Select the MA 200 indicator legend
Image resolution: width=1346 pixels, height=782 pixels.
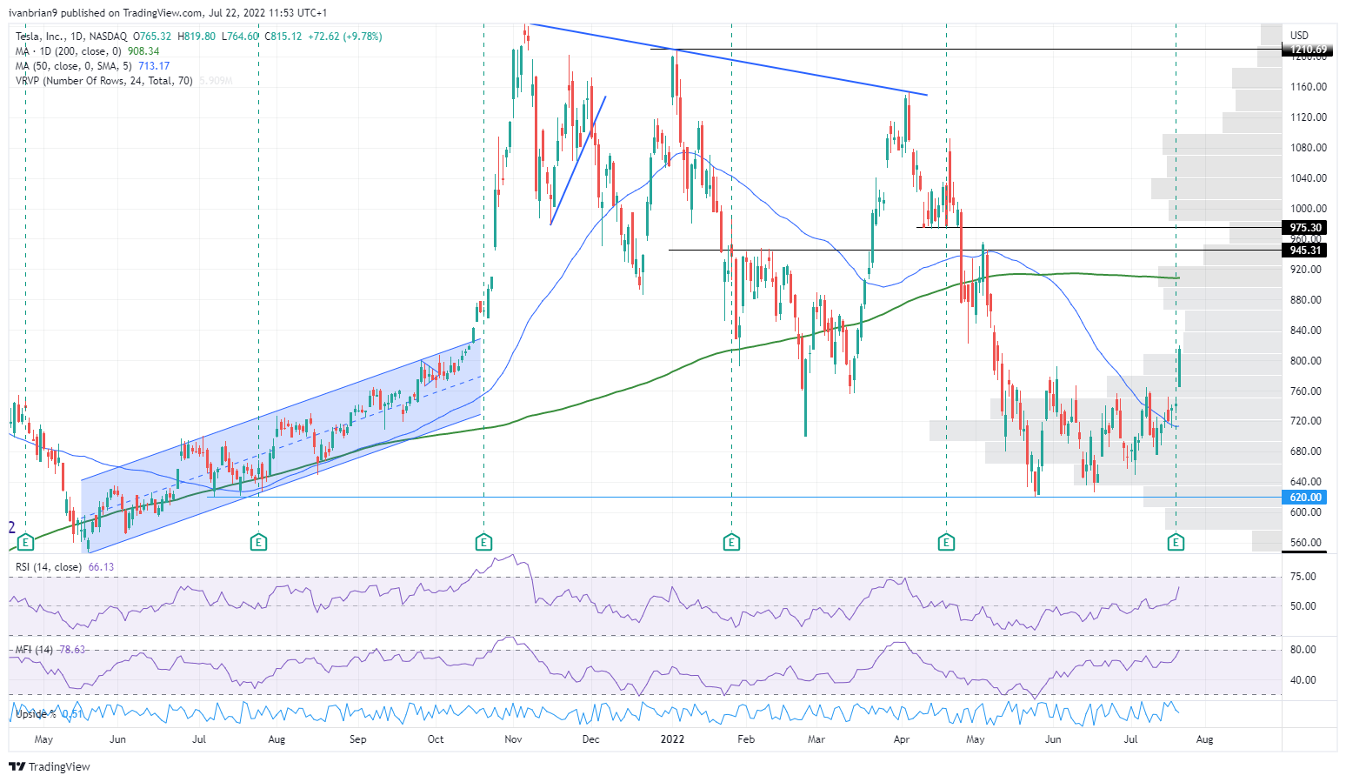(x=87, y=51)
